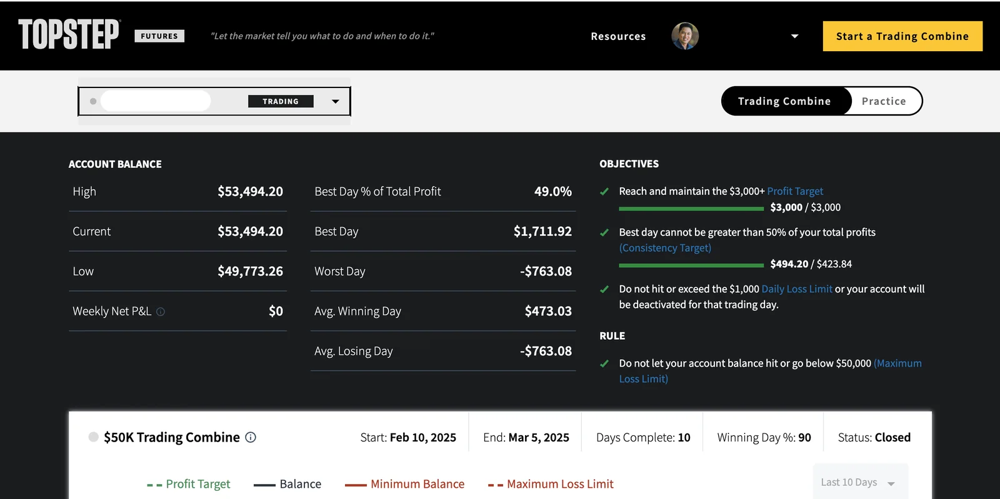Image resolution: width=1000 pixels, height=499 pixels.
Task: Click the Maximum Loss rule checkmark
Action: click(x=604, y=363)
